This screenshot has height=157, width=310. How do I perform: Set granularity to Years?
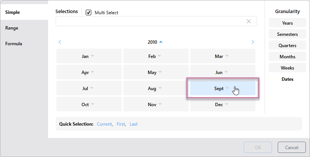[287, 23]
